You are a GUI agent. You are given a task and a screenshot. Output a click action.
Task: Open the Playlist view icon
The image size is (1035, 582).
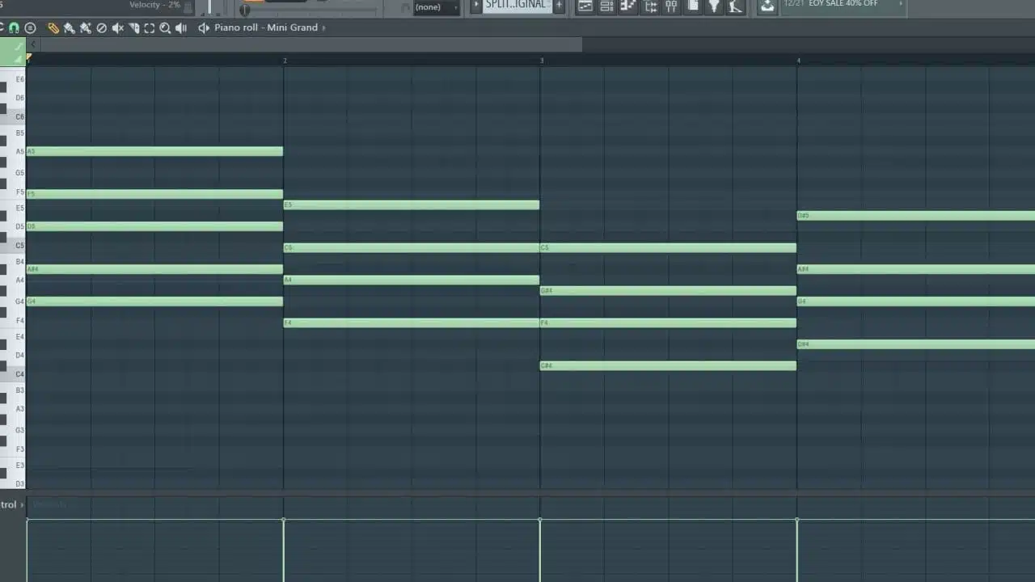tap(585, 6)
